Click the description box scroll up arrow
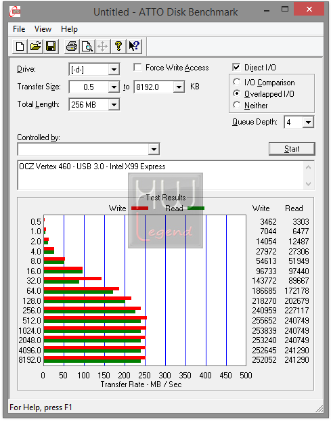Viewport: 331px width, 421px height. [309, 168]
